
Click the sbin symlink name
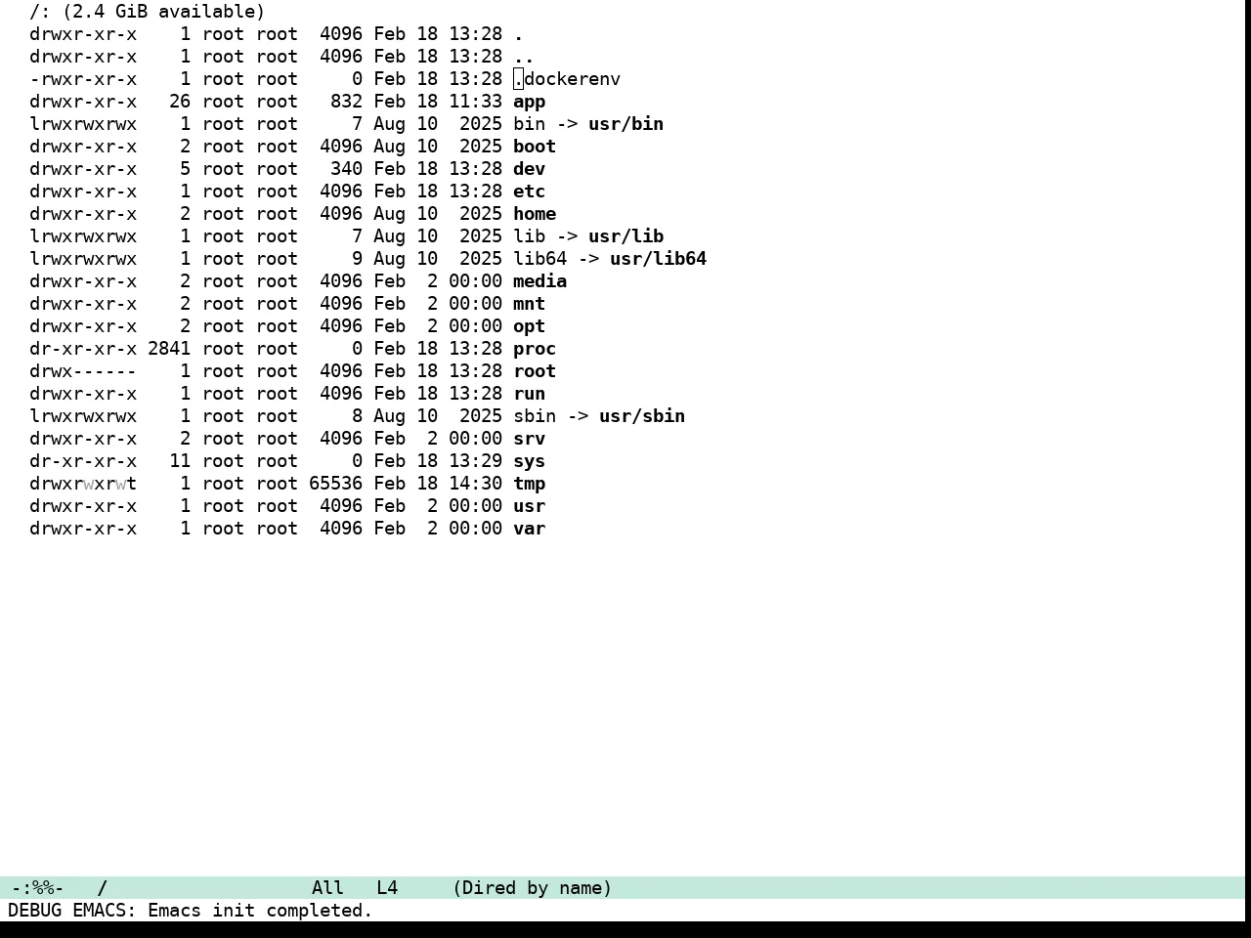point(535,416)
